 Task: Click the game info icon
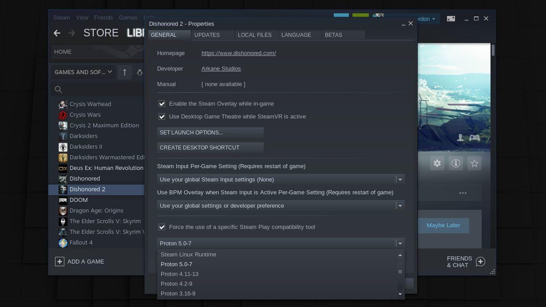[455, 163]
